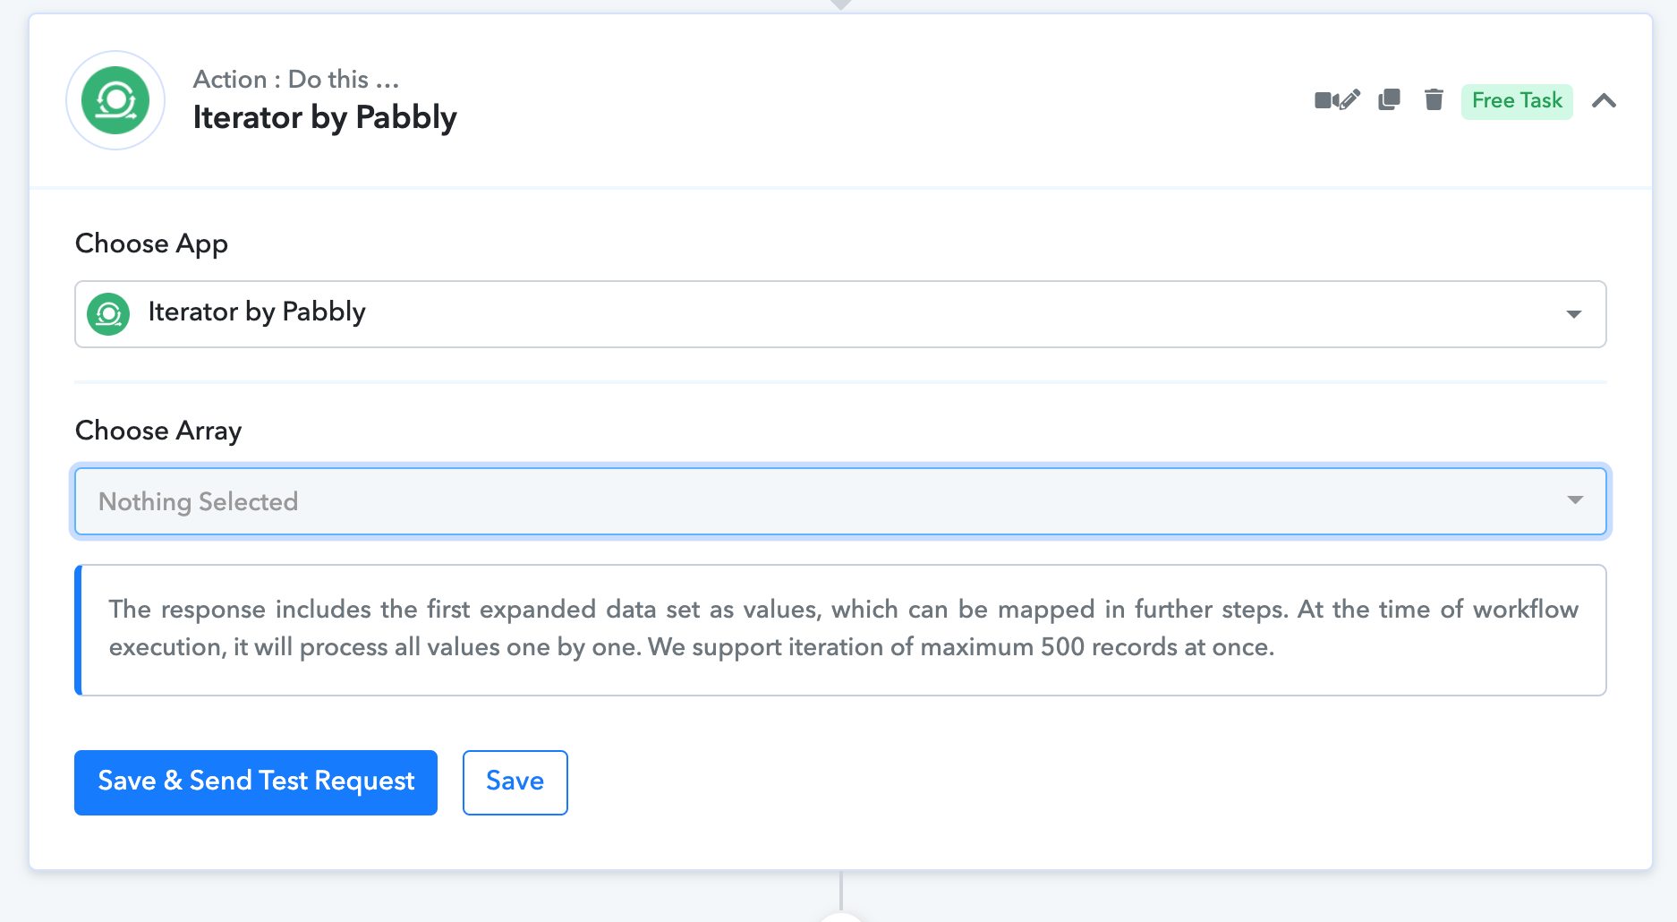
Task: Click the video edit icon in step header
Action: pos(1337,100)
